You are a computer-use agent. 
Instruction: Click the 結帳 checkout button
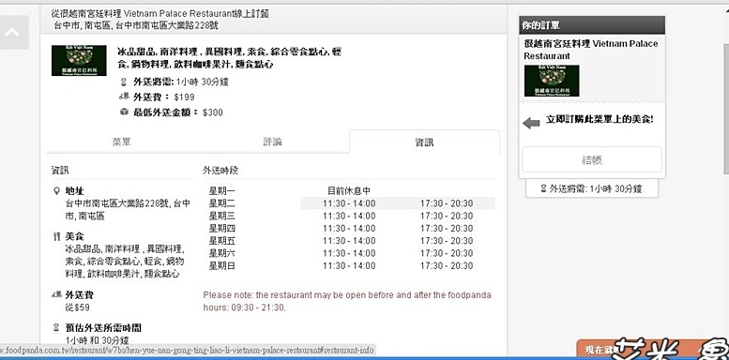click(592, 160)
